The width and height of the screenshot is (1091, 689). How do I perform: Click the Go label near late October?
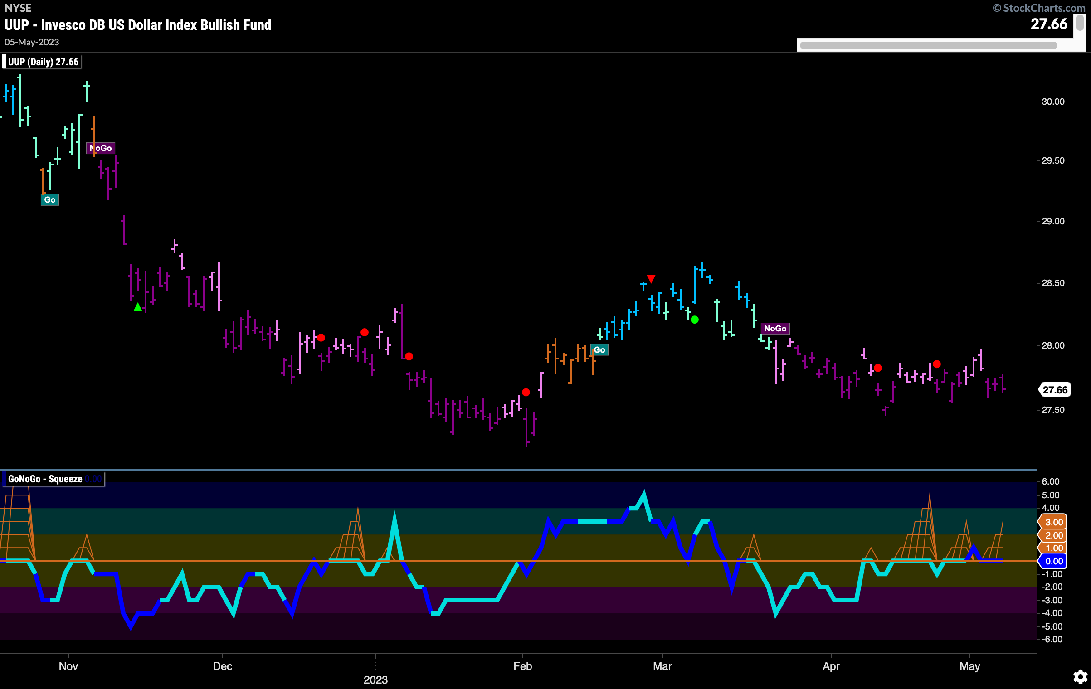(x=50, y=200)
